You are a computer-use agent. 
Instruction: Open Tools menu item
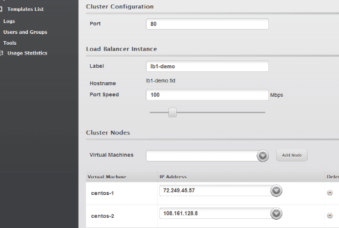click(x=10, y=43)
